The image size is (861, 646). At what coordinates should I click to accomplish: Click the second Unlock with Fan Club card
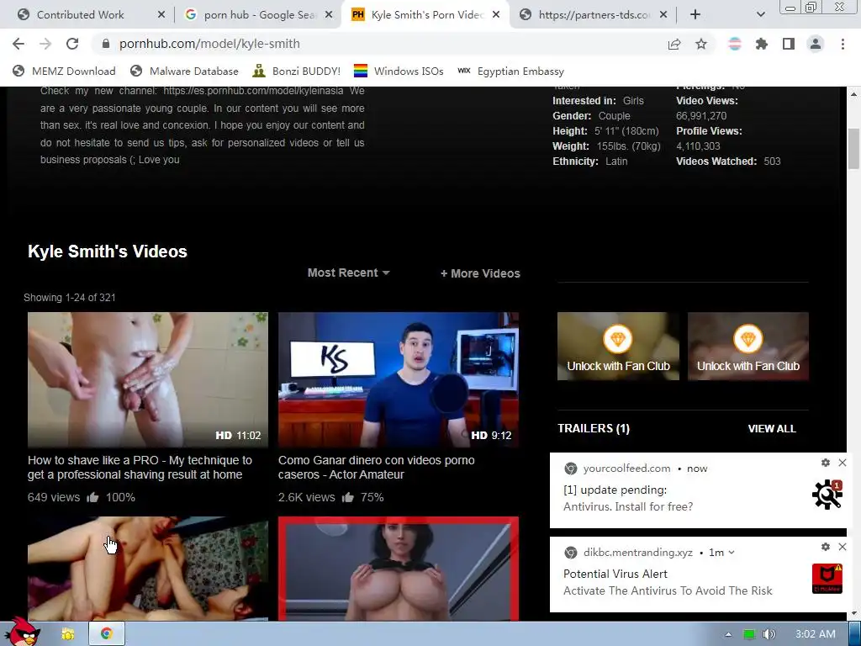747,346
